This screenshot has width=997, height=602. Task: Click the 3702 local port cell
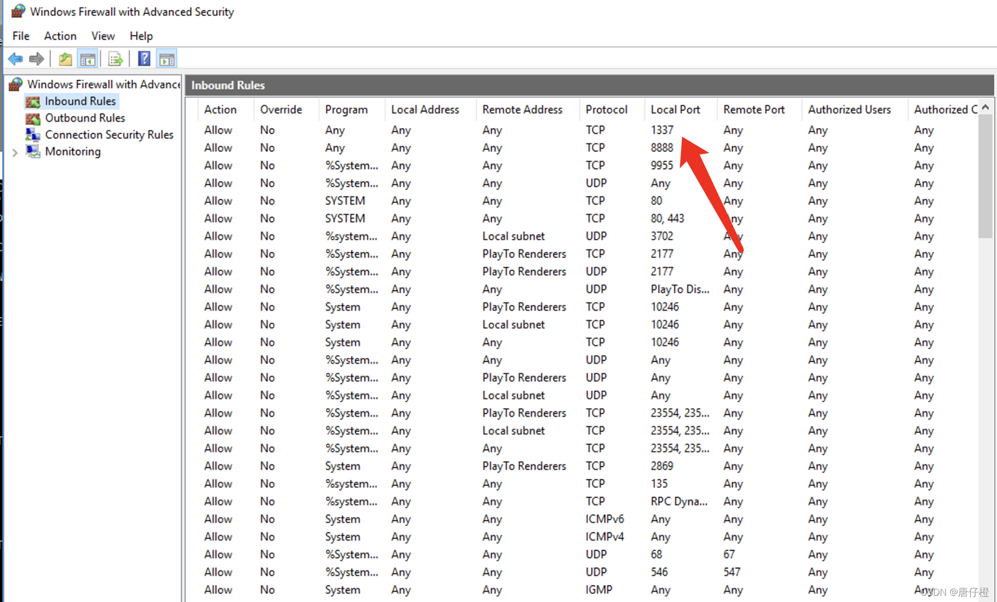(662, 236)
